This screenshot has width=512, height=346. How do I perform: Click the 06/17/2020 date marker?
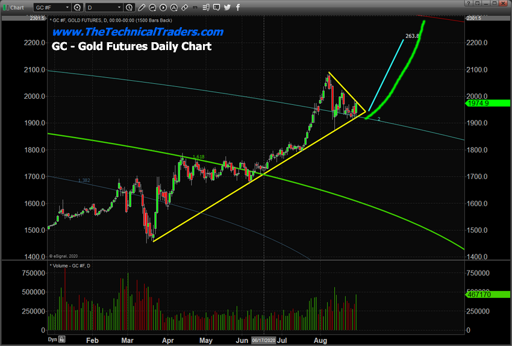coord(263,340)
